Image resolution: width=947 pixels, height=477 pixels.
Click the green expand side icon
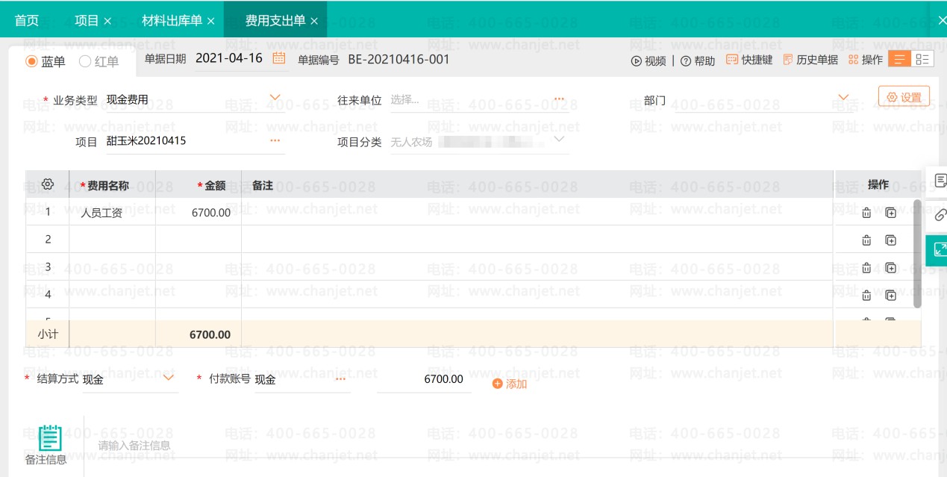(x=937, y=250)
